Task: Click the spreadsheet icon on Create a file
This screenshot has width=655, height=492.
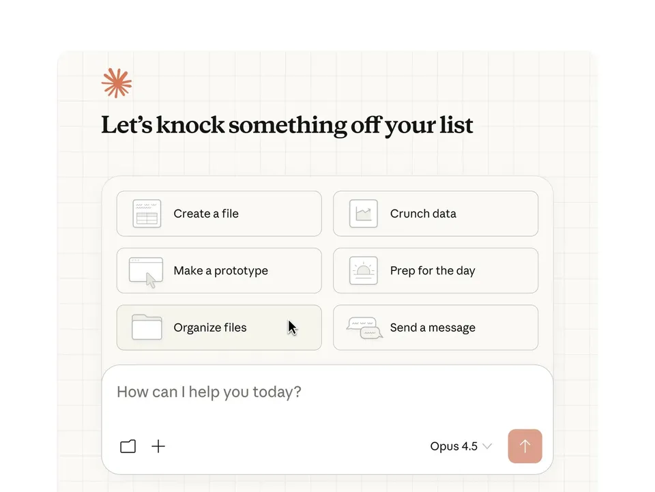Action: pyautogui.click(x=145, y=214)
